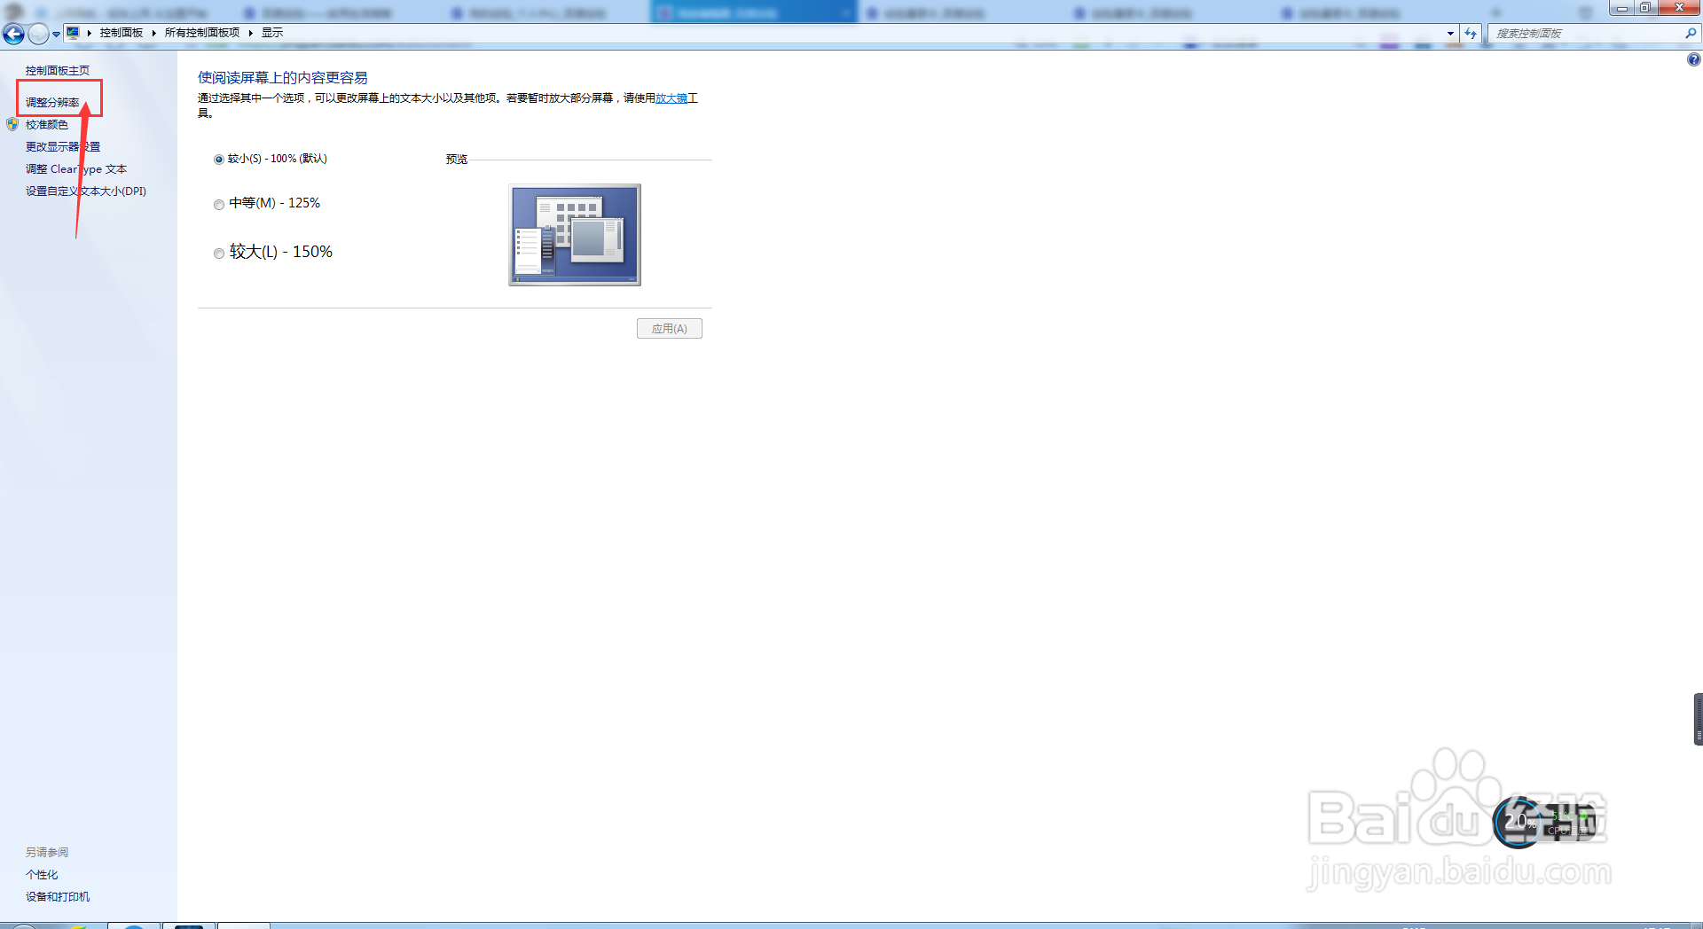Click the 另请参阅 heading text
This screenshot has height=929, width=1703.
(x=47, y=853)
